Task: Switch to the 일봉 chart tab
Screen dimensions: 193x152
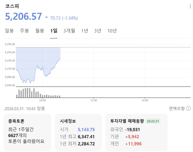Action: pyautogui.click(x=9, y=31)
